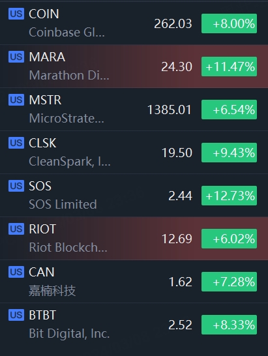Screen dimensions: 268x356
Task: Click the US market badge beside COIN
Action: 16,14
